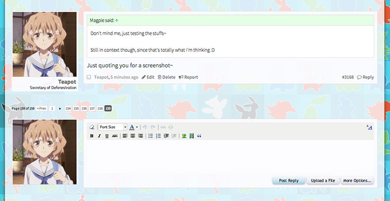Click the page range scroll arrow
Viewport: 390px width, 201px height.
coord(60,109)
